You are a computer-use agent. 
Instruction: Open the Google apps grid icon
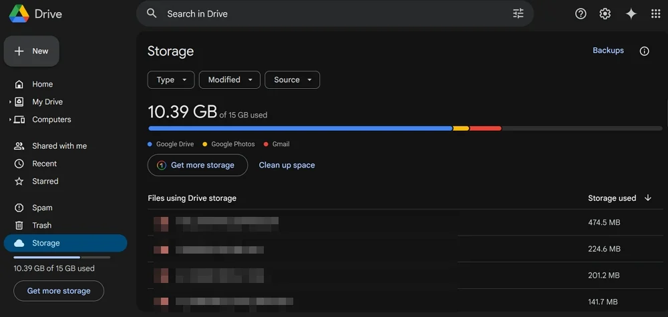[x=655, y=13]
